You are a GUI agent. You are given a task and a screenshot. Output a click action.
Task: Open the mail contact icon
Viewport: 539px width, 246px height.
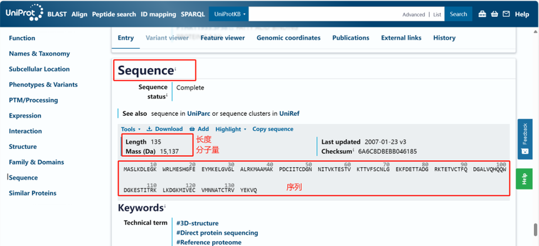pos(506,14)
